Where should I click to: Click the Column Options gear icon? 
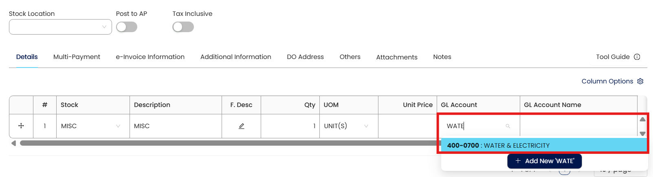point(640,81)
